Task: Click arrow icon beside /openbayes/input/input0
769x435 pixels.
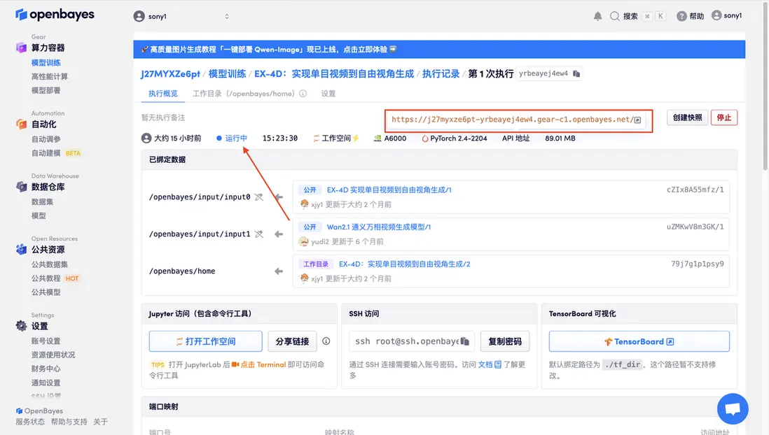Action: tap(279, 197)
